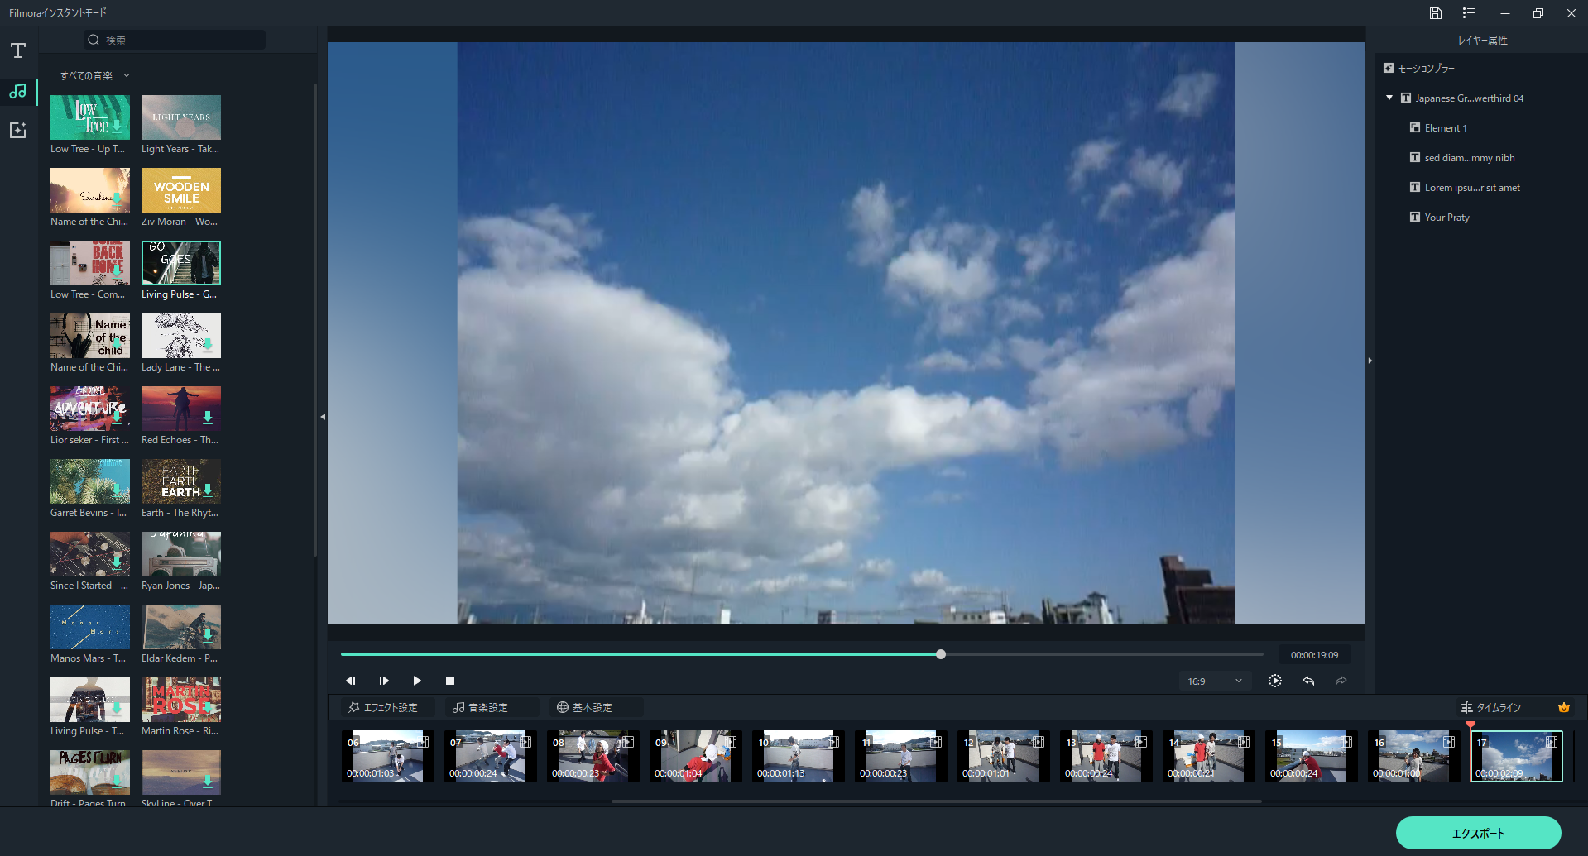Click transition icon on clip 17
Viewport: 1588px width, 856px height.
[1552, 742]
